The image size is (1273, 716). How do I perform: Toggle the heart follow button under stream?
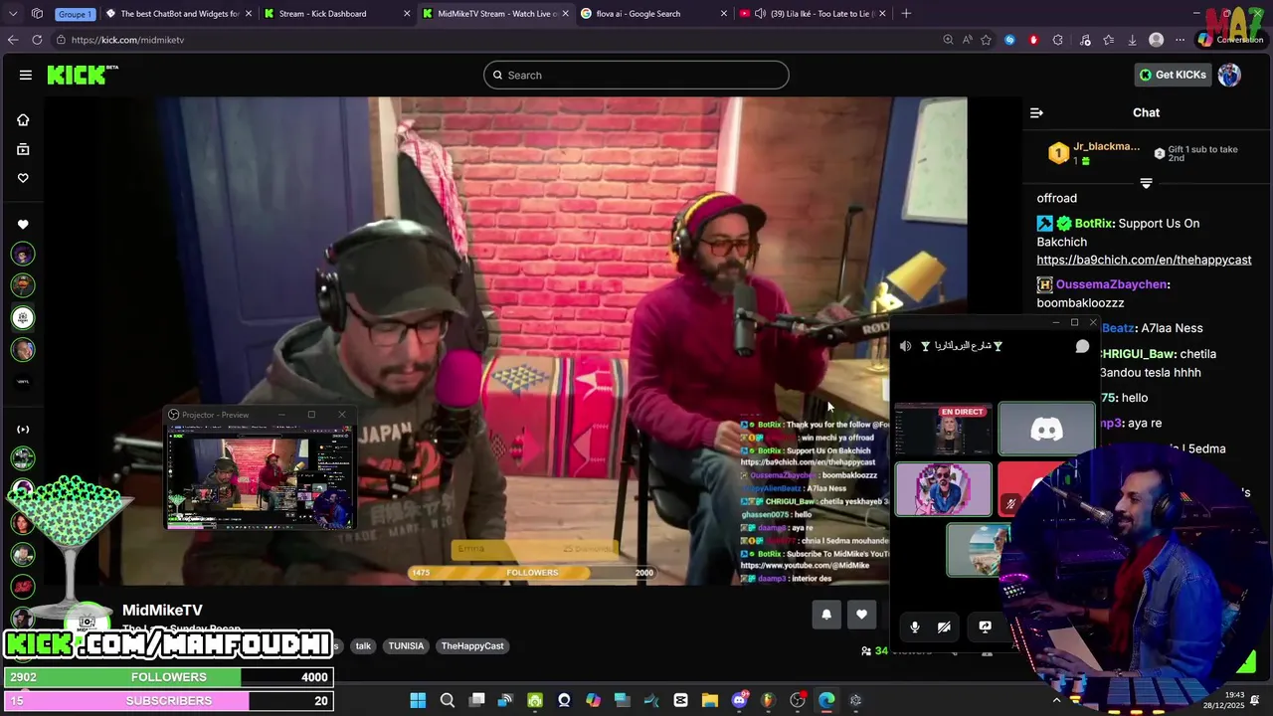click(861, 615)
